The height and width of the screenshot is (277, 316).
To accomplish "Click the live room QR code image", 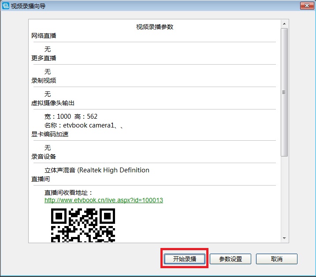I will tap(83, 225).
